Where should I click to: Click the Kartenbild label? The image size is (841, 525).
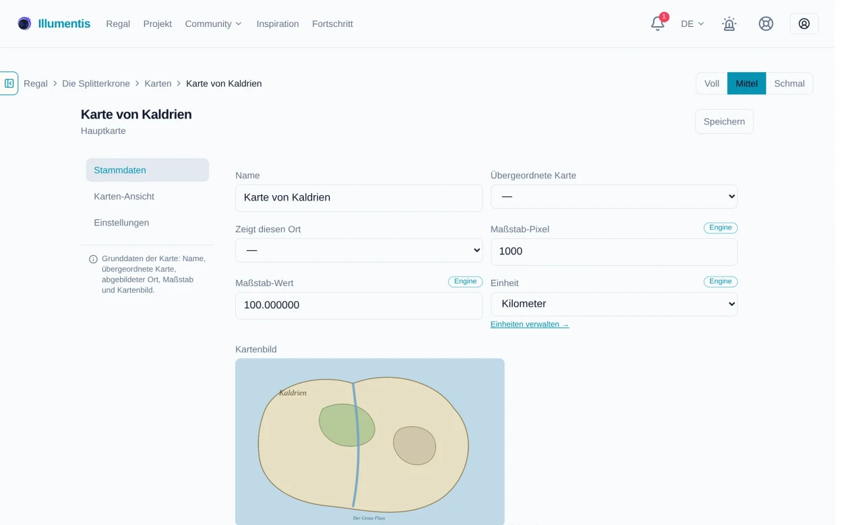[x=256, y=349]
